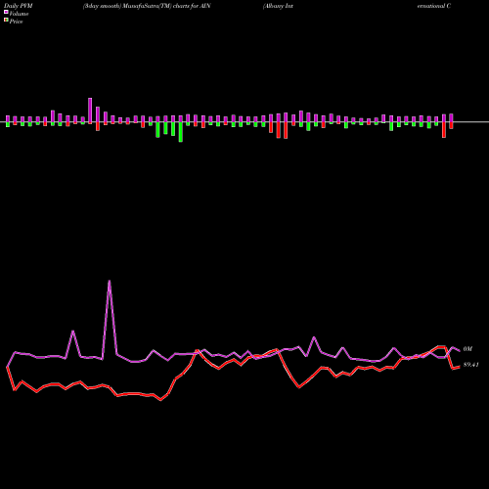The image size is (489, 489).
Task: Click the green-red Price legend swatch
Action: pos(6,21)
